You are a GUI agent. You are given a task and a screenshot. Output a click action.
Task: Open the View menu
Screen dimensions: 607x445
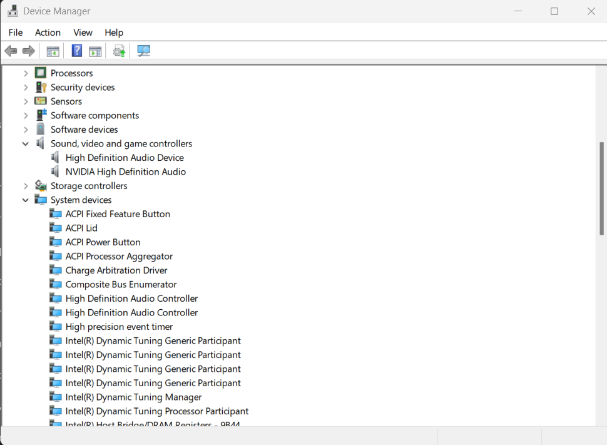click(83, 33)
